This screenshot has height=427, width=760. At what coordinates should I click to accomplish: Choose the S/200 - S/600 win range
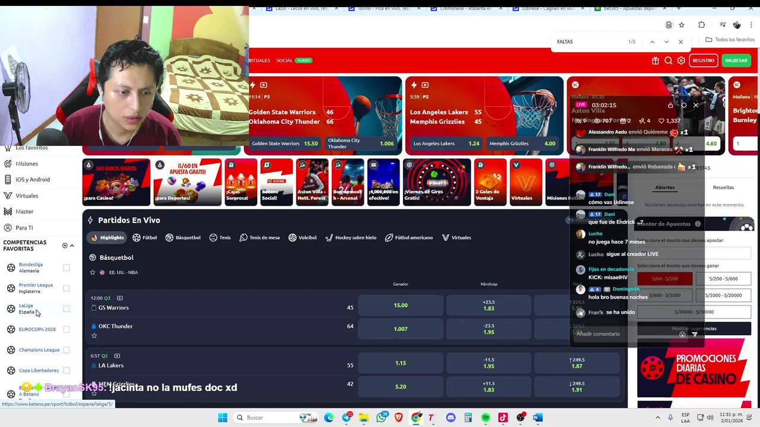point(723,279)
